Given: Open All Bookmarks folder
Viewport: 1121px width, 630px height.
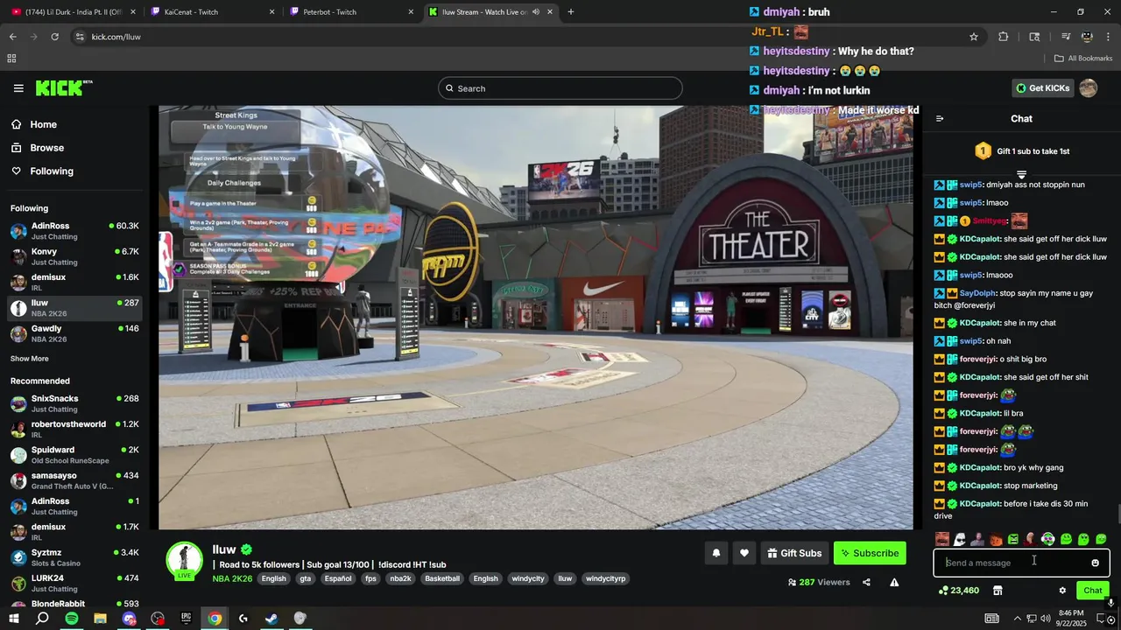Looking at the screenshot, I should click(x=1083, y=59).
